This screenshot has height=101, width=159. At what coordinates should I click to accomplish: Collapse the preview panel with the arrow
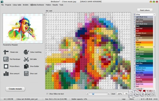(44, 15)
